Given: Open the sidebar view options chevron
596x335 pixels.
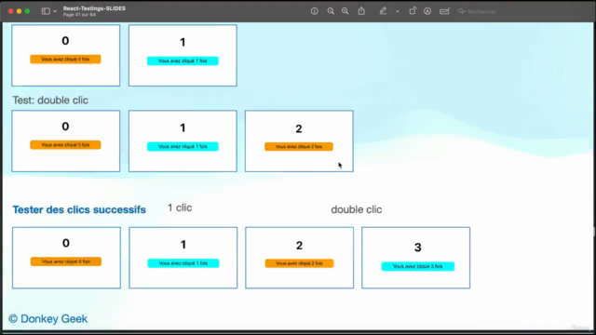Looking at the screenshot, I should tap(55, 11).
